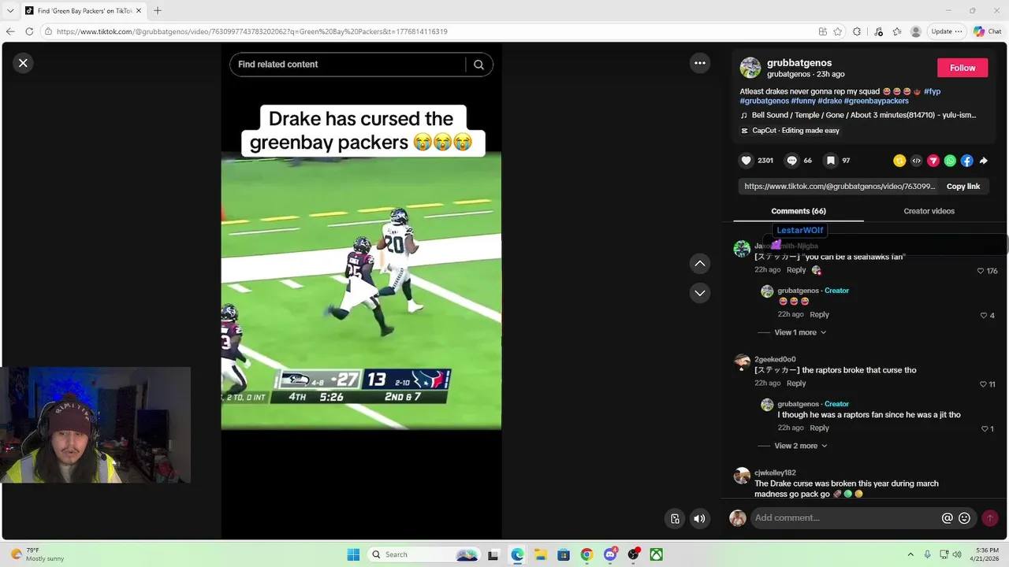1009x567 pixels.
Task: Like the 'the raptors broke that curse' comment
Action: pyautogui.click(x=982, y=384)
